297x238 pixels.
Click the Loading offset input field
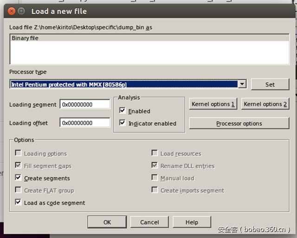(x=84, y=123)
